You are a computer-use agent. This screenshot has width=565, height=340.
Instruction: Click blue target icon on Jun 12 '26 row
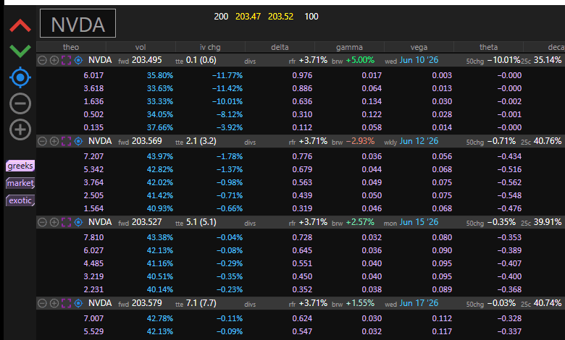point(78,141)
